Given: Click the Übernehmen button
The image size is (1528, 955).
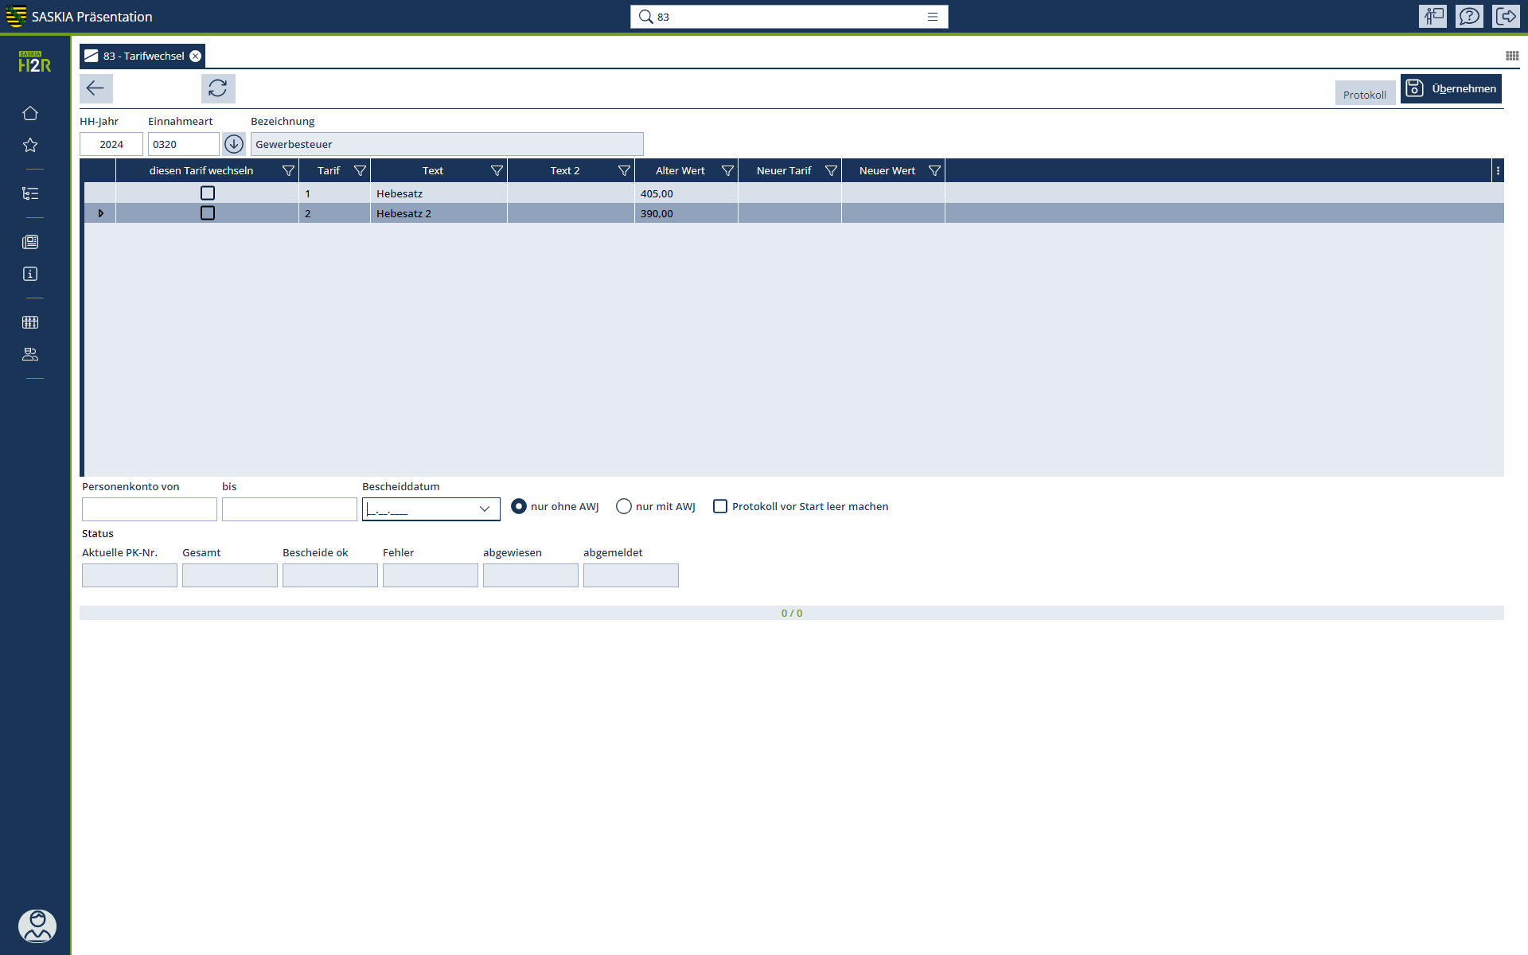Looking at the screenshot, I should pyautogui.click(x=1451, y=88).
